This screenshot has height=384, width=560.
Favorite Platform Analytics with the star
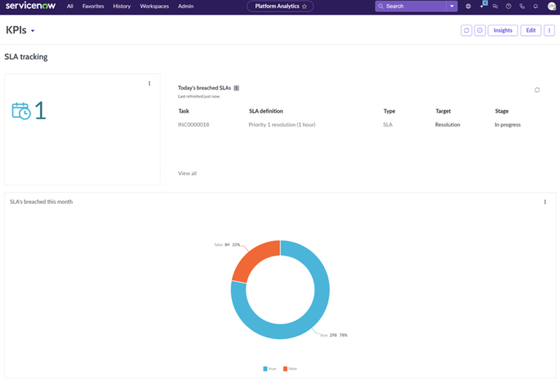tap(304, 6)
